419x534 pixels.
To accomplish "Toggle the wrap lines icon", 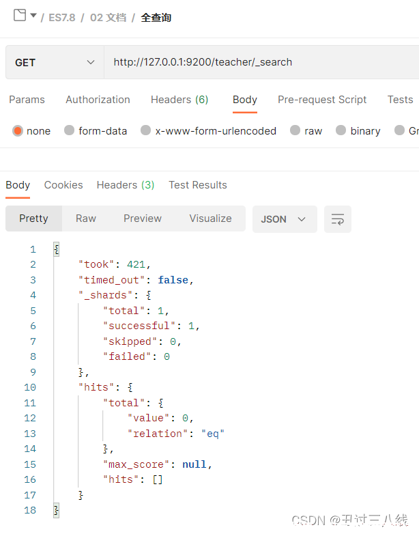I will [x=338, y=219].
